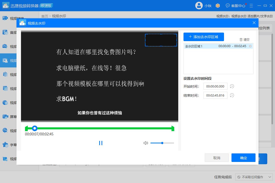Open the 任务完成后 action dropdown
Screen dimensions: 275x183
tap(254, 177)
